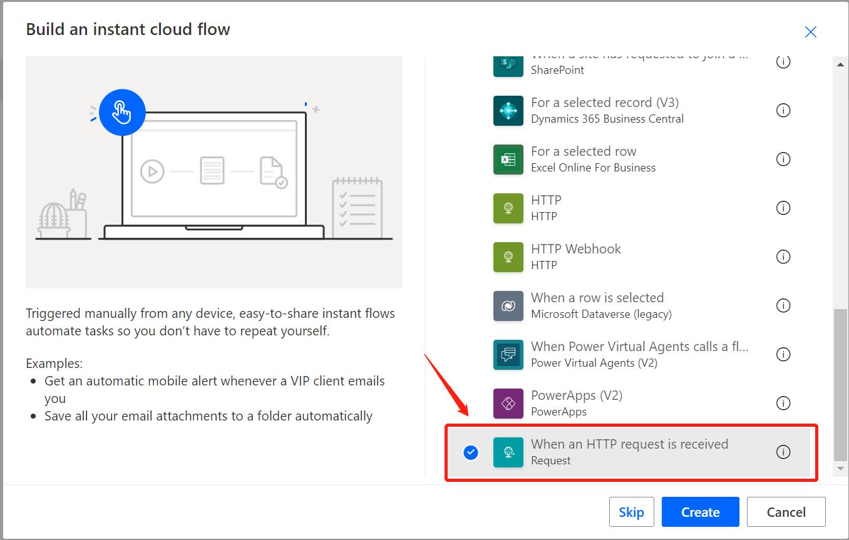
Task: Pick When Power Virtual Agents calls a flow
Action: (640, 347)
